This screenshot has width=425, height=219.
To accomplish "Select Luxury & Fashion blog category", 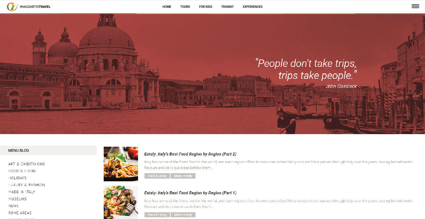I will coord(27,185).
